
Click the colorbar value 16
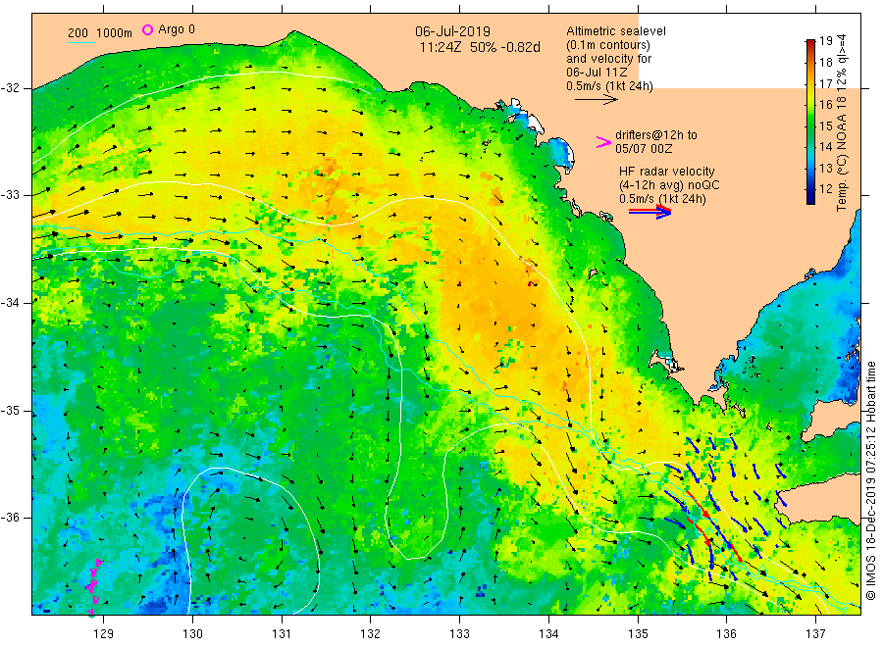(x=825, y=104)
